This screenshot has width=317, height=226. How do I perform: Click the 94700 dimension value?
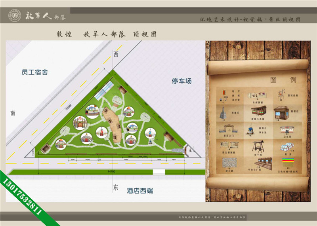[111, 171]
